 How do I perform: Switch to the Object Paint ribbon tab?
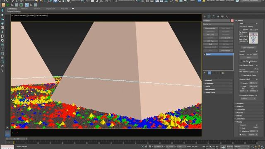tap(51, 9)
